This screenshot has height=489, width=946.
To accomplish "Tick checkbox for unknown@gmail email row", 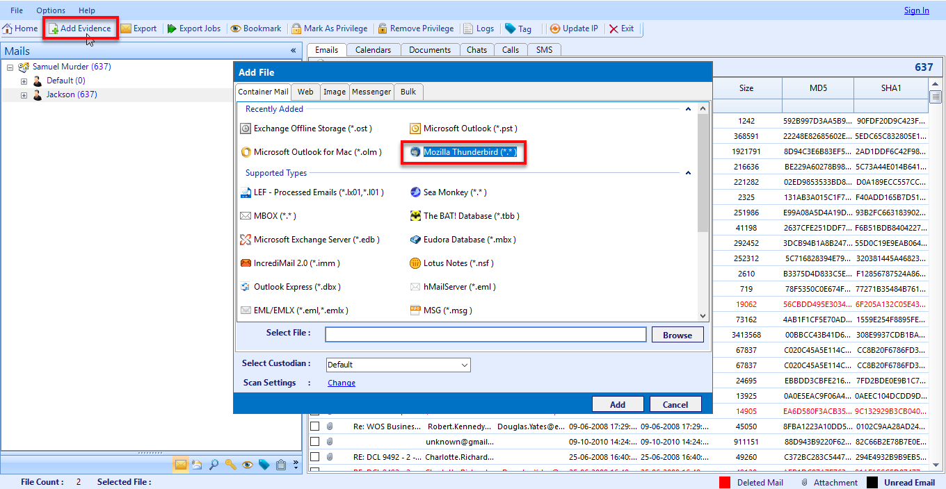I will 315,441.
